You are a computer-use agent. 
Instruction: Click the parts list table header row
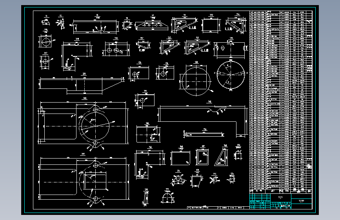281,191
